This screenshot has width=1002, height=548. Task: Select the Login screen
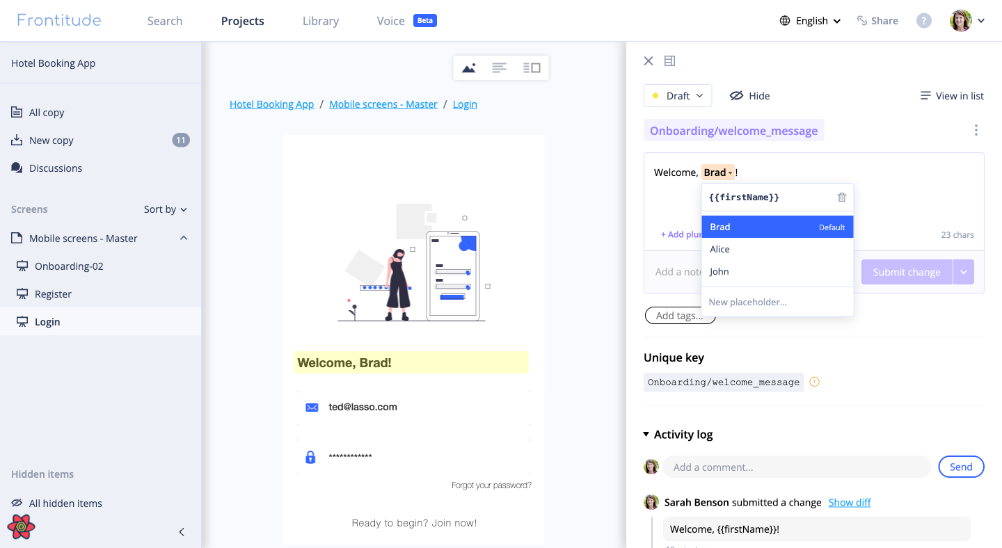pyautogui.click(x=100, y=321)
